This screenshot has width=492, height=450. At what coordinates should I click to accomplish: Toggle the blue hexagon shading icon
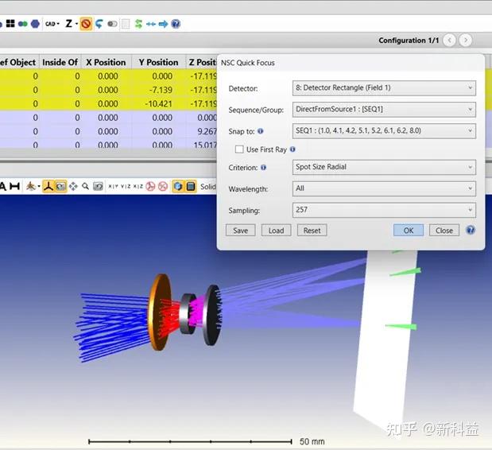178,186
